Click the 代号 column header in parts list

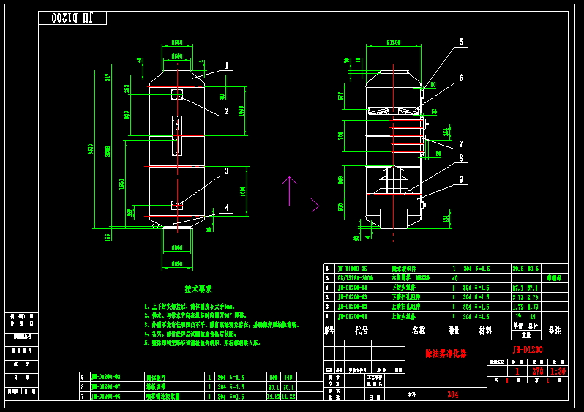pyautogui.click(x=362, y=331)
